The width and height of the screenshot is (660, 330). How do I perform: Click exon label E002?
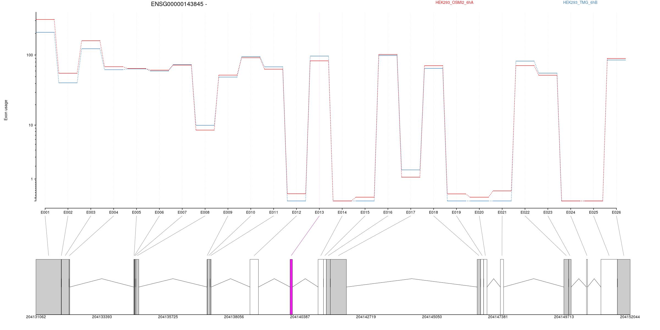tap(68, 212)
